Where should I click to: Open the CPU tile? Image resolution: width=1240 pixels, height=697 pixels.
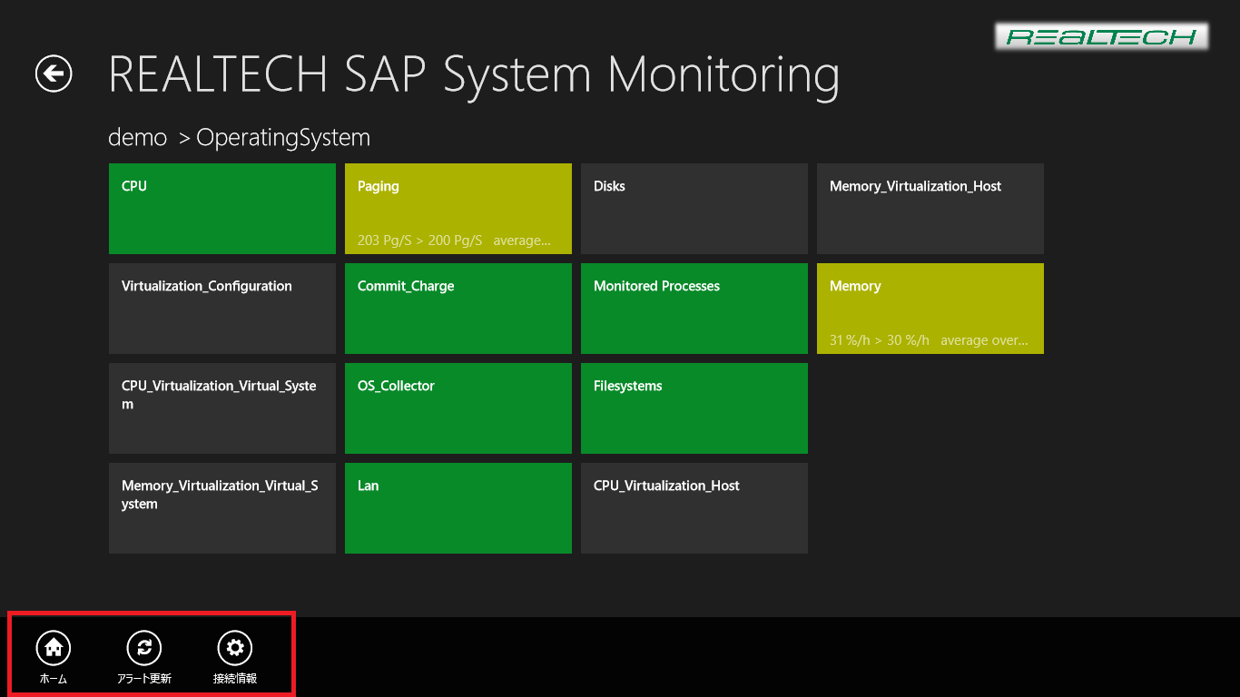pos(222,209)
